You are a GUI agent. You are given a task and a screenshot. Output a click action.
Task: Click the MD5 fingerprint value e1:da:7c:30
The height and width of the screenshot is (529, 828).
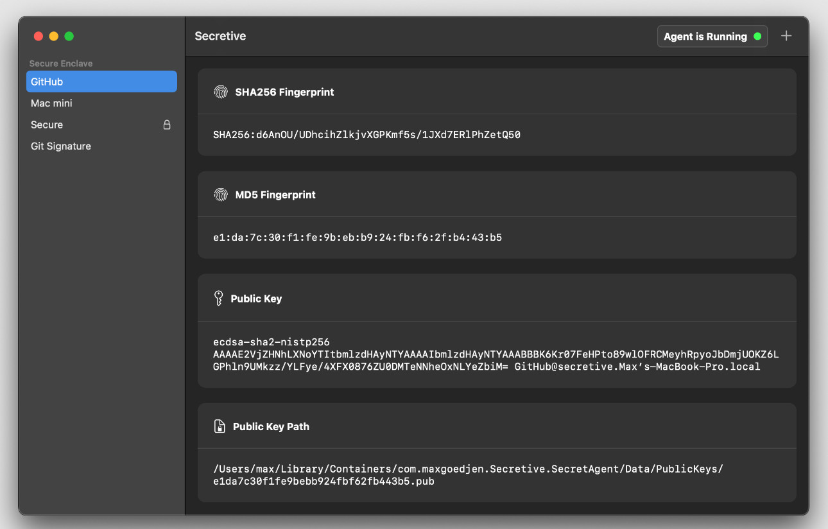(x=358, y=238)
